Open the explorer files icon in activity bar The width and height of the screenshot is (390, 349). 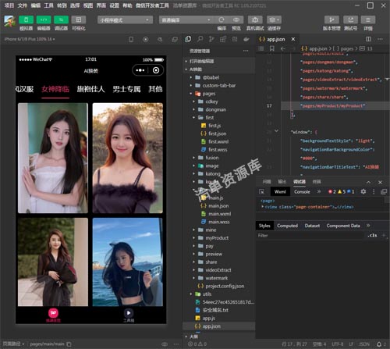pos(188,39)
